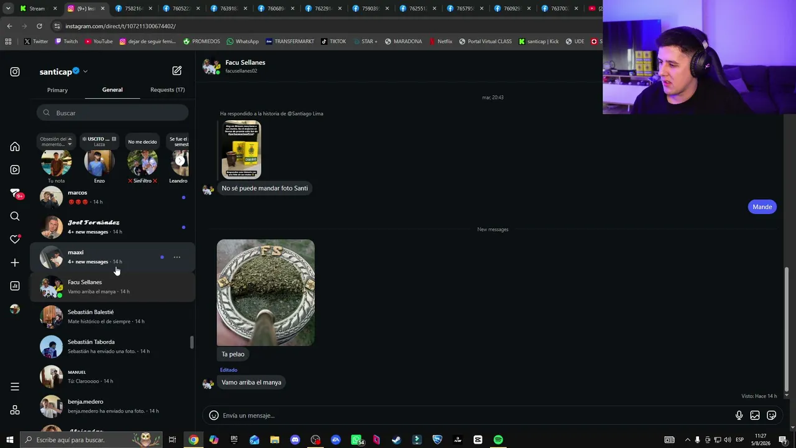Click the Chrome address bar URL
Viewport: 796px width, 448px height.
coord(121,26)
